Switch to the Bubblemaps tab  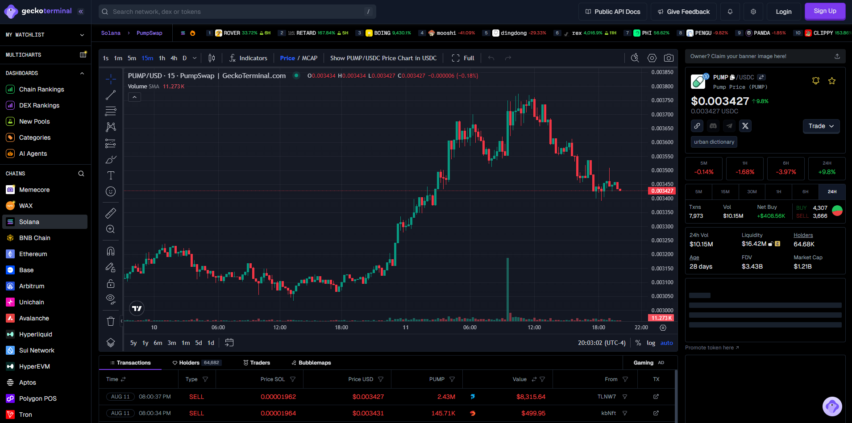pyautogui.click(x=311, y=363)
